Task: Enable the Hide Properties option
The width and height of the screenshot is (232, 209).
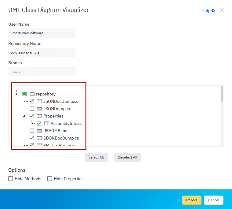Action: tap(50, 179)
